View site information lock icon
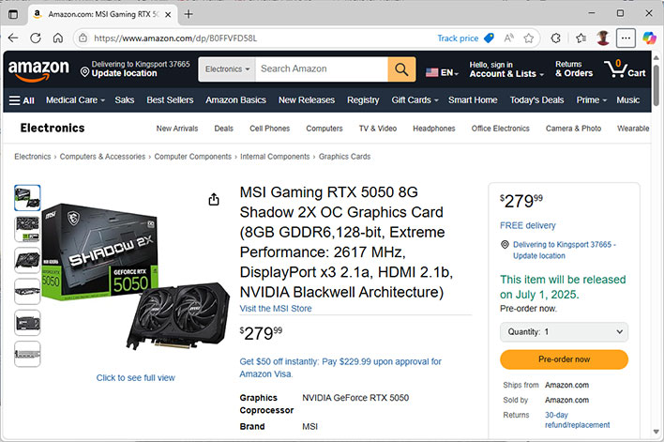The width and height of the screenshot is (664, 442). [83, 38]
